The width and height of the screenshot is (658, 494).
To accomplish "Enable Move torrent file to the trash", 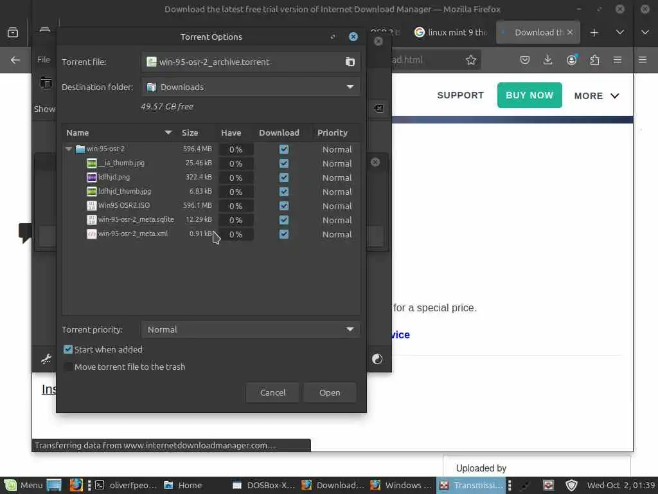I will [67, 367].
